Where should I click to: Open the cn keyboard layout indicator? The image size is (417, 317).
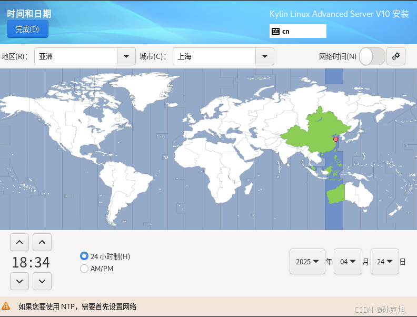[x=298, y=31]
